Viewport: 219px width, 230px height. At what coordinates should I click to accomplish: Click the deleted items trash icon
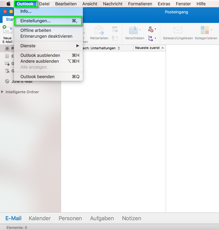point(7,71)
